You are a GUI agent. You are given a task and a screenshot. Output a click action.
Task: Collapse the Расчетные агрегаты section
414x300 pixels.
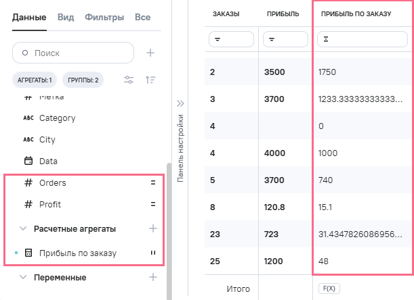pos(23,228)
